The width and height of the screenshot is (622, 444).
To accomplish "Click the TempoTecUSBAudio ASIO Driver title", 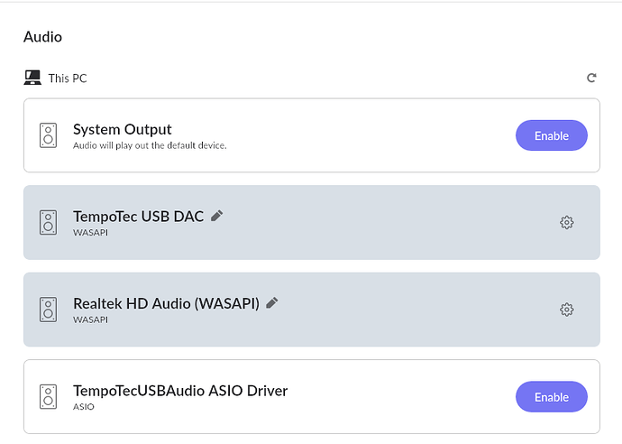I will [x=180, y=391].
